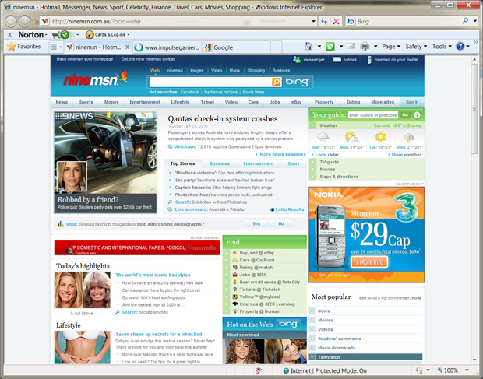Open the iconic hairstyles highlight photo
The width and height of the screenshot is (483, 379).
(x=83, y=290)
